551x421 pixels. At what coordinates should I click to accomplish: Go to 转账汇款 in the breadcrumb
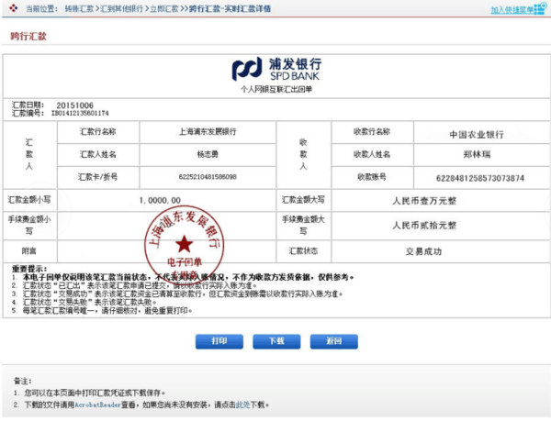tap(79, 9)
